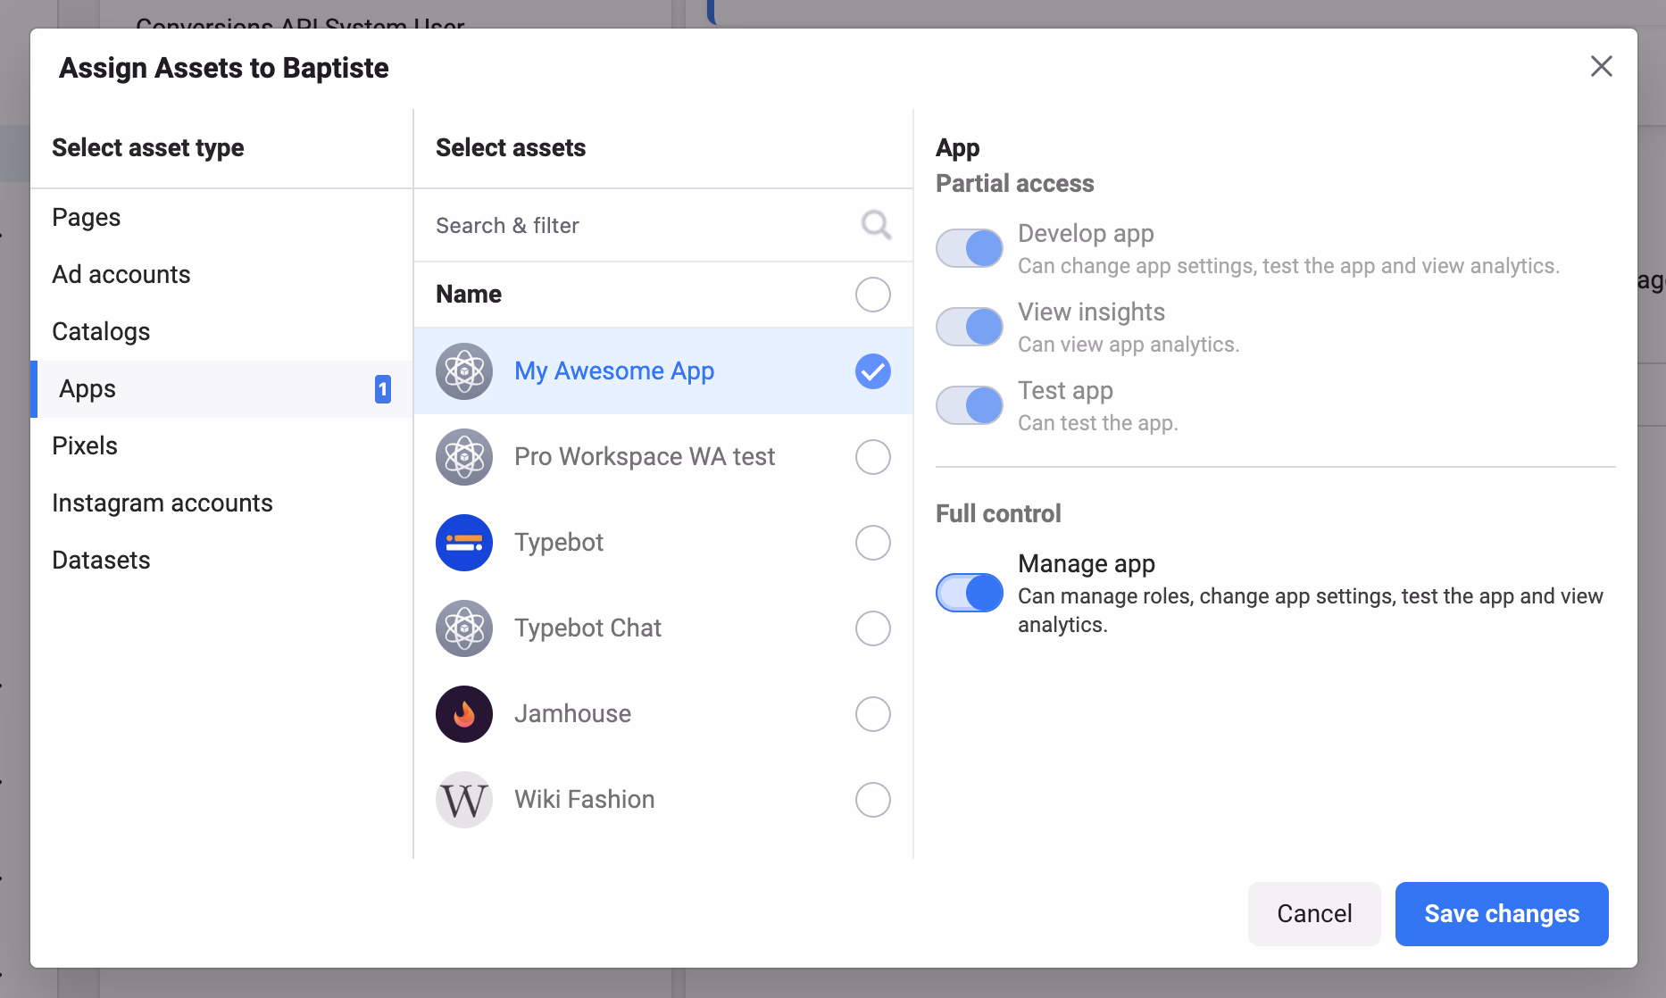Uncheck My Awesome App selection
This screenshot has width=1666, height=998.
[872, 370]
